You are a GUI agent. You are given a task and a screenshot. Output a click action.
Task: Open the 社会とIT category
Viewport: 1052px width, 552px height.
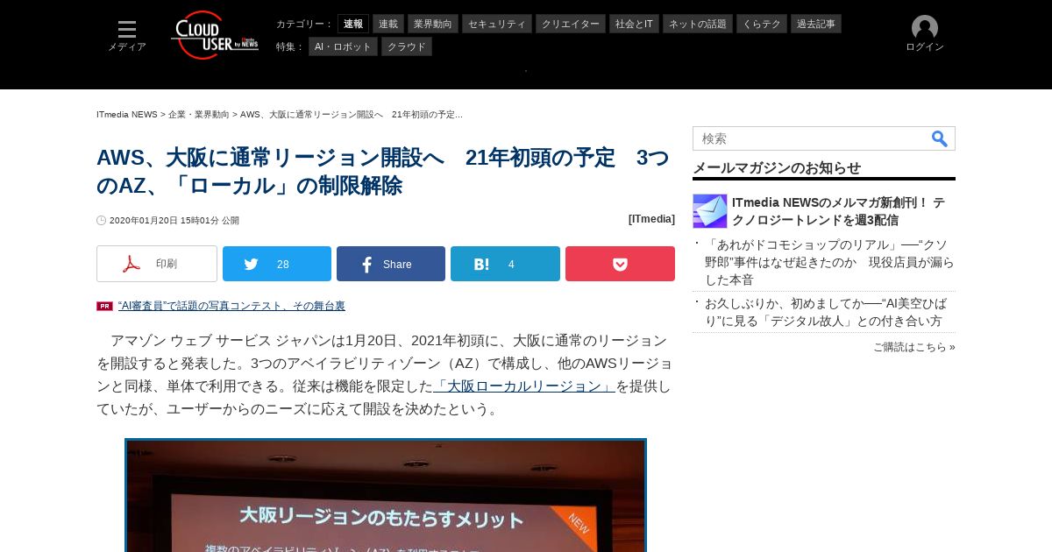click(634, 24)
